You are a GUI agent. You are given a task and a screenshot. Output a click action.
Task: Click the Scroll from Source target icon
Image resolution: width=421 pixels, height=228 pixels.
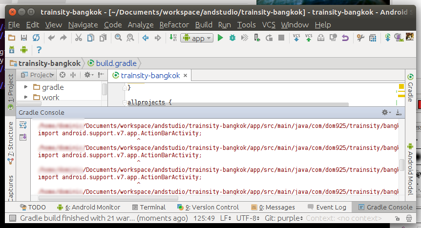[63, 75]
